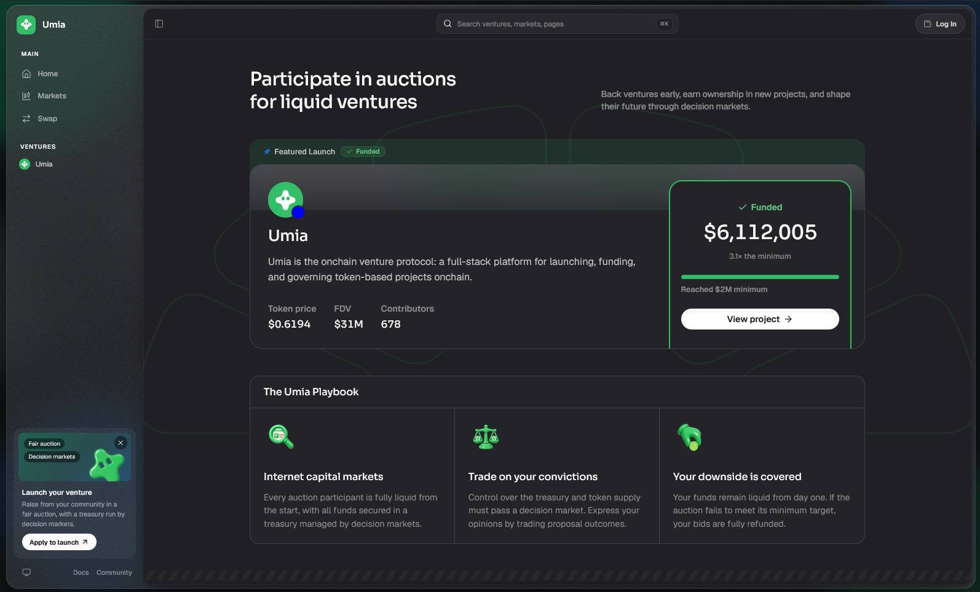The width and height of the screenshot is (980, 592).
Task: Click Apply to launch button
Action: point(59,542)
